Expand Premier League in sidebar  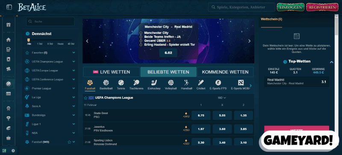[74, 88]
